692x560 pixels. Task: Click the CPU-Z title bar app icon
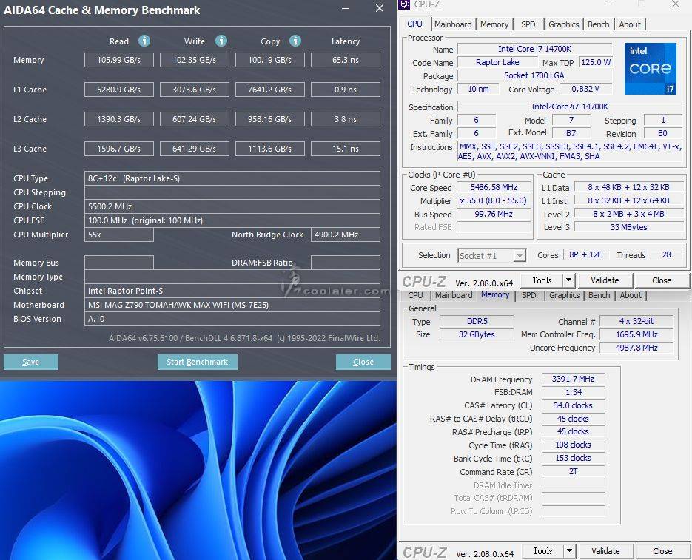[404, 4]
